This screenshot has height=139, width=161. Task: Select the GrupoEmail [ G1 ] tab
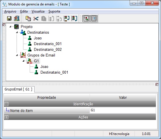[x=19, y=89]
